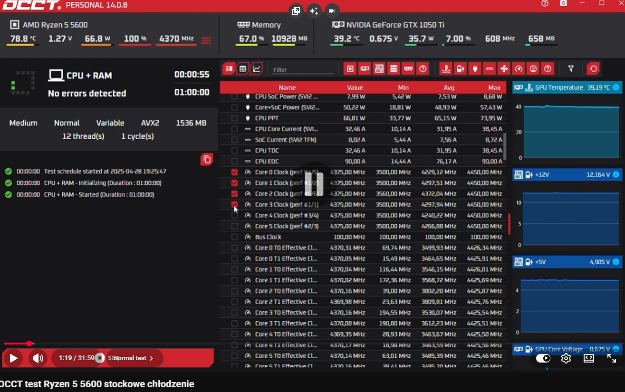Open the AMD Ryzen 5 5600 header
The height and width of the screenshot is (392, 625).
pos(49,25)
